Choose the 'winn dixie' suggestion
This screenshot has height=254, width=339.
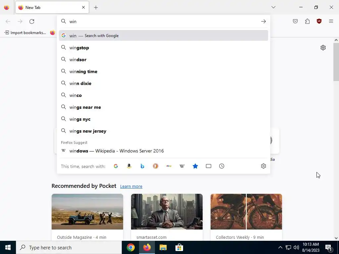pos(164,83)
